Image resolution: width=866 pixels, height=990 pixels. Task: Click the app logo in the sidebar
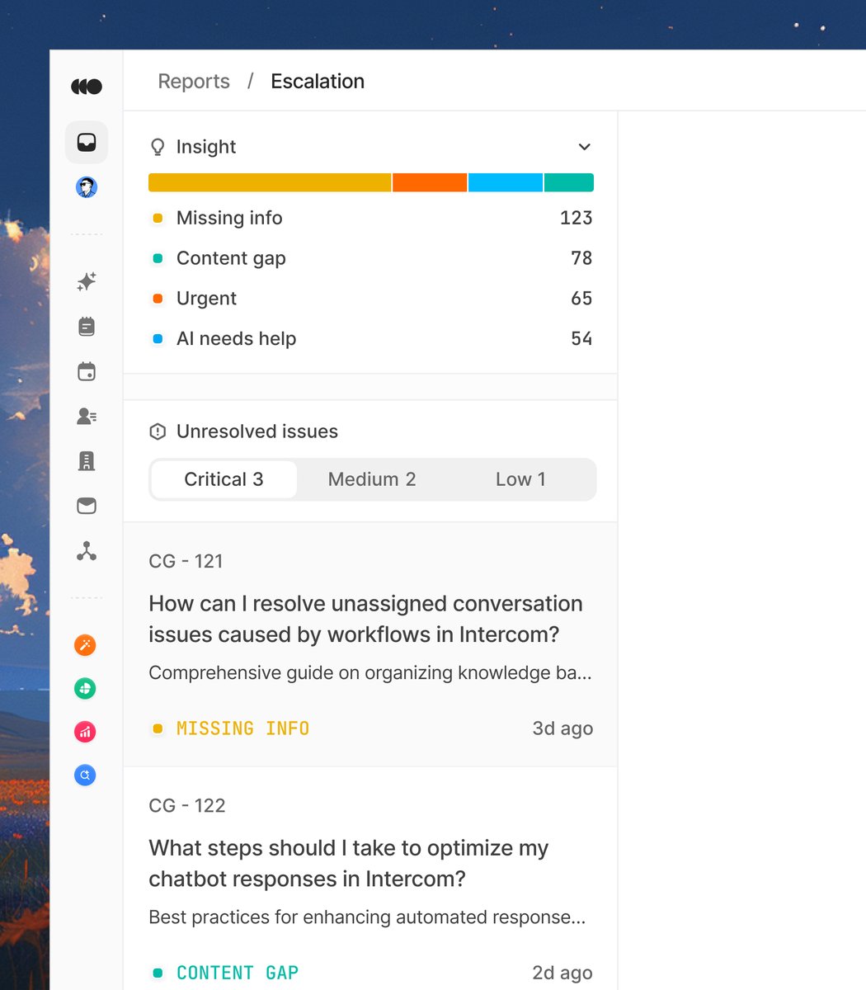tap(87, 86)
